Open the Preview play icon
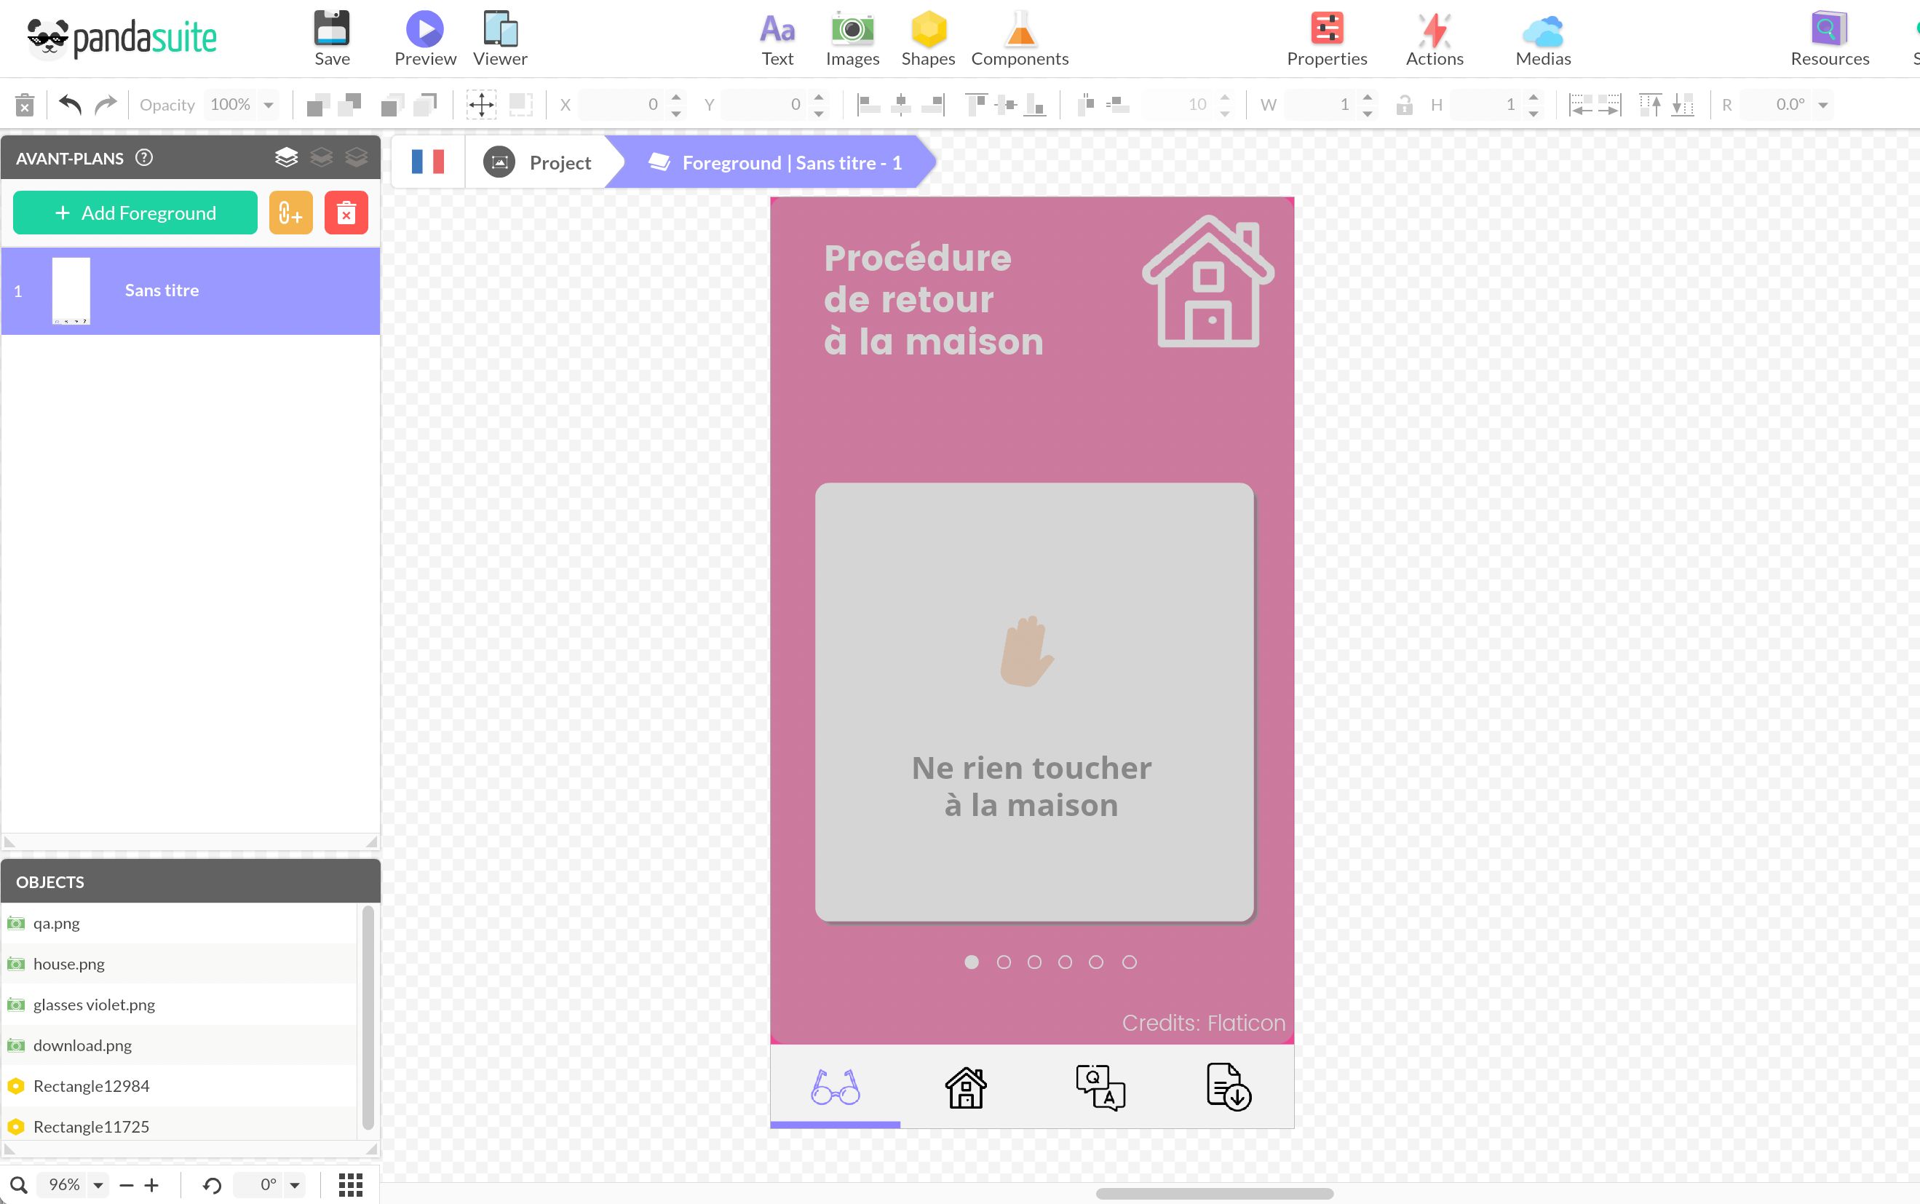Viewport: 1920px width, 1204px height. click(x=425, y=29)
